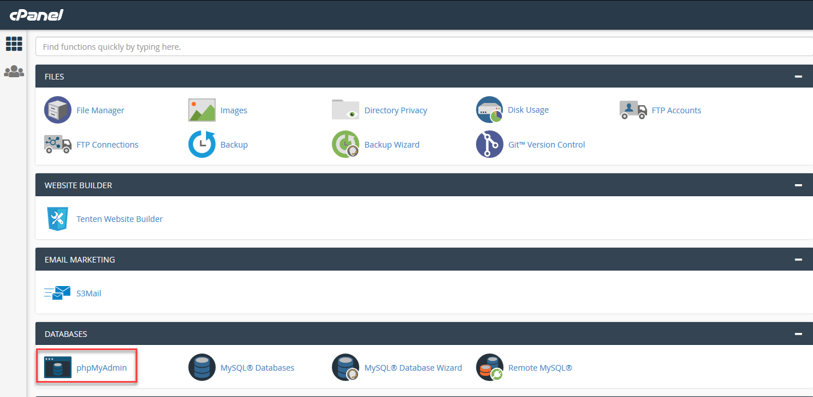Click the DATABASES header text

click(66, 334)
